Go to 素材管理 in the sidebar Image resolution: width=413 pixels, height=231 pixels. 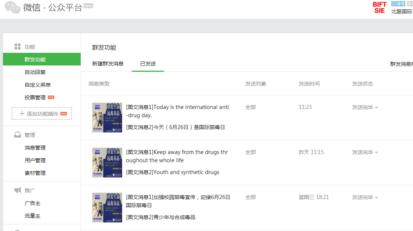(x=35, y=173)
